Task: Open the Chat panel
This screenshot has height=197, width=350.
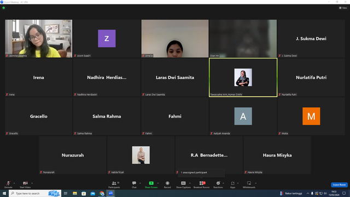Action: (134, 184)
